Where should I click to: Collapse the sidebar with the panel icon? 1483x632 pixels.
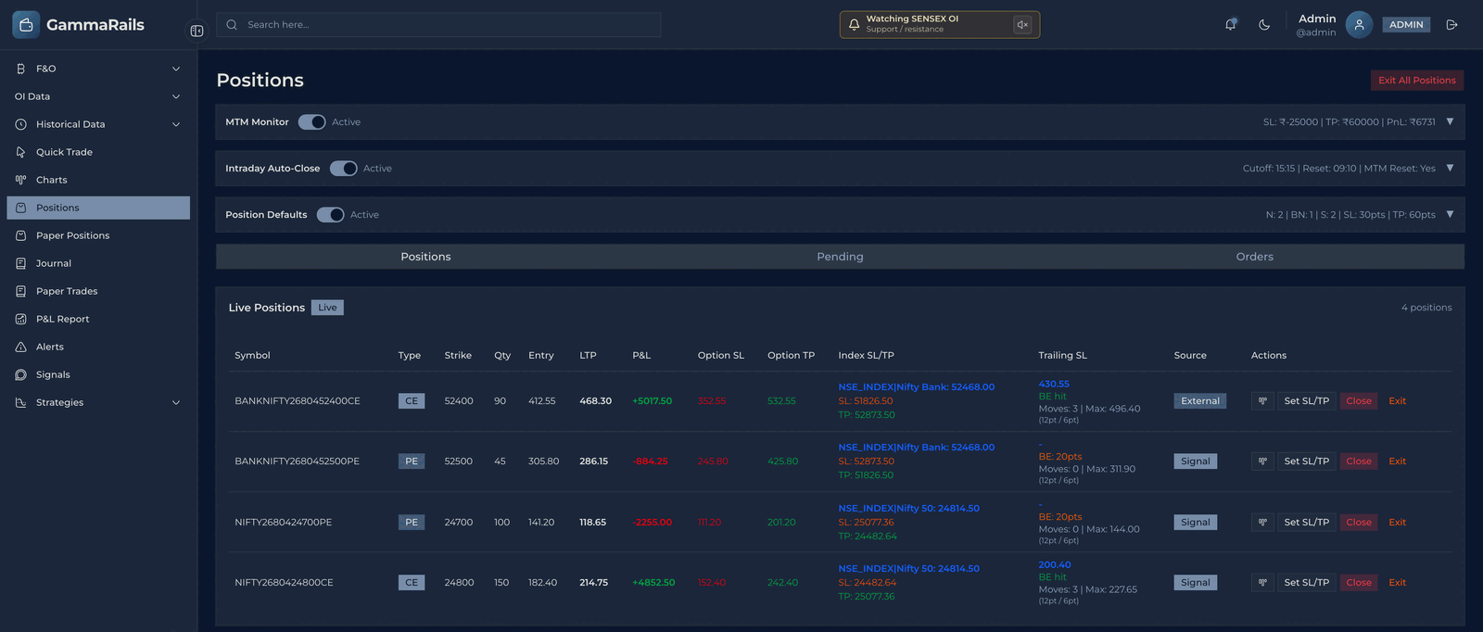coord(196,31)
